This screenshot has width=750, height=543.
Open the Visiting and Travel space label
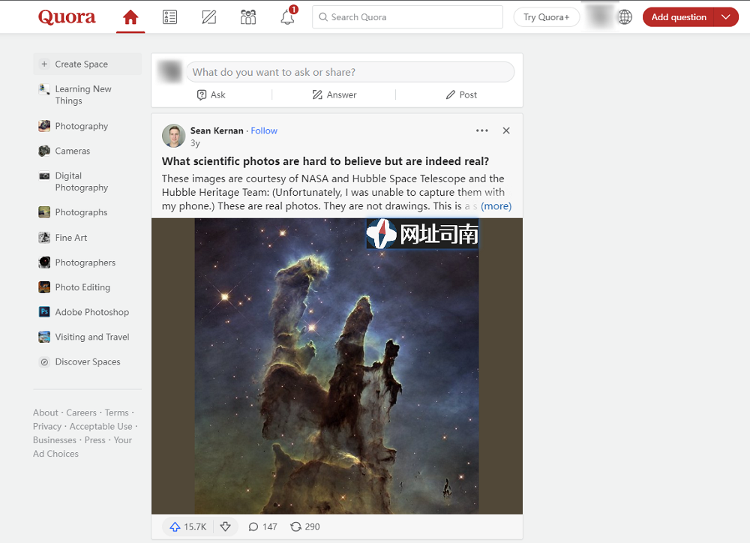[92, 337]
